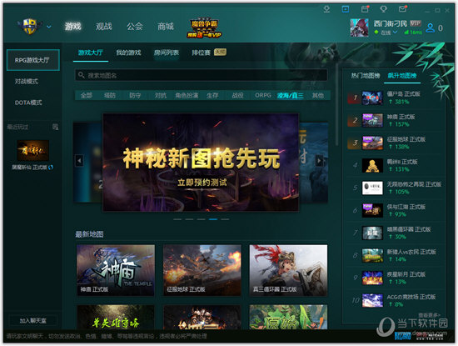Click the rank 7 暗黑循环圈 thumbnail

372,233
